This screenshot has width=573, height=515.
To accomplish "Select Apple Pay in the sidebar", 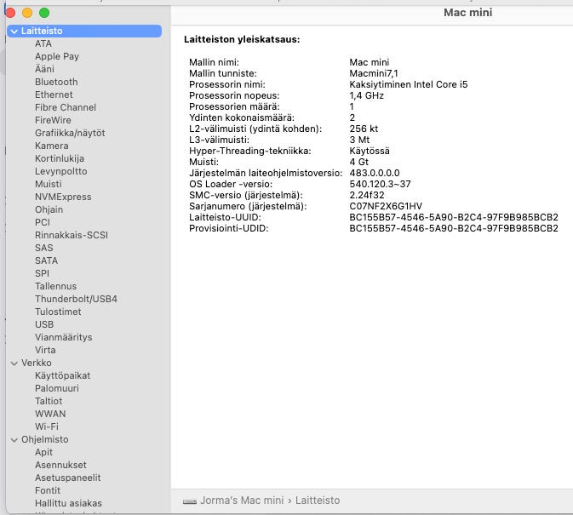I will [x=57, y=57].
